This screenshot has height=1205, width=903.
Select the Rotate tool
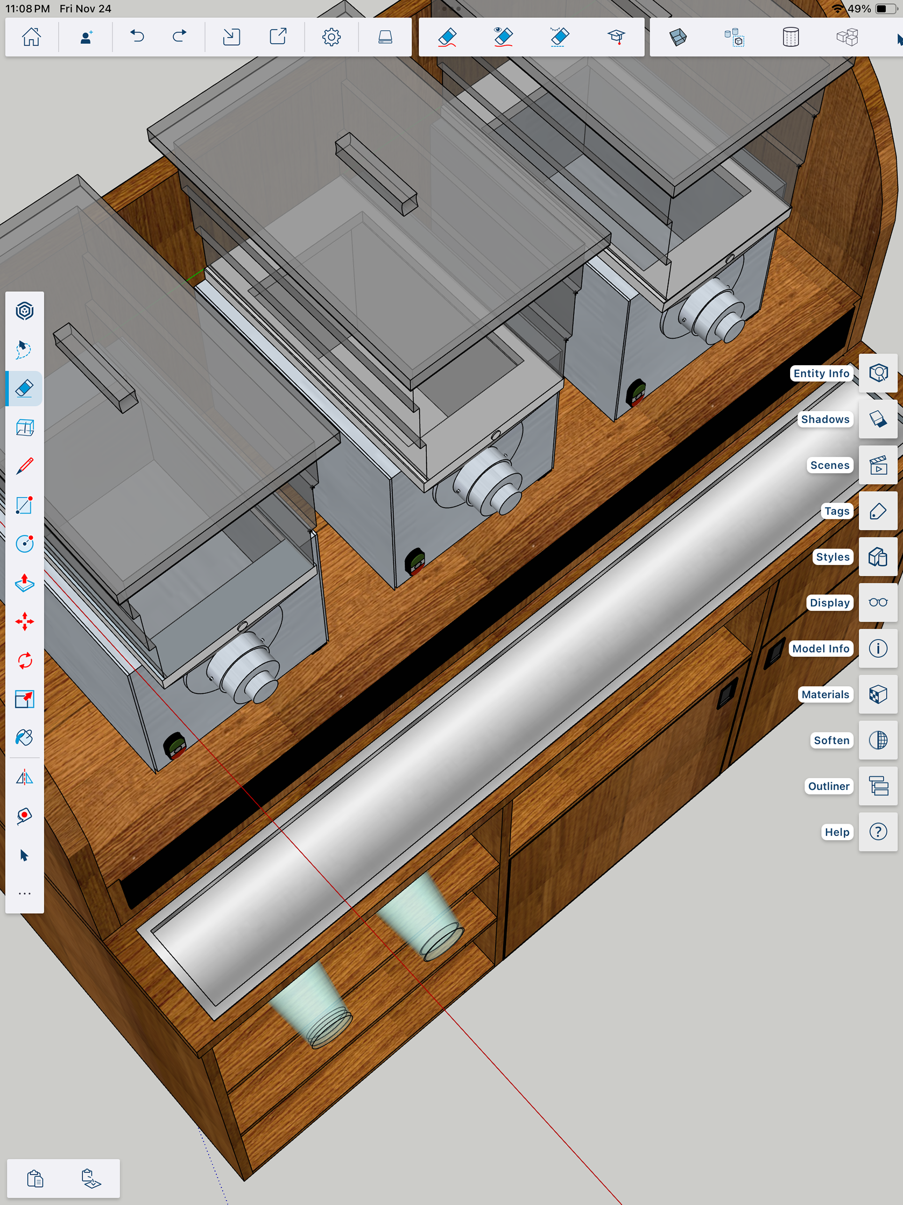click(x=24, y=660)
